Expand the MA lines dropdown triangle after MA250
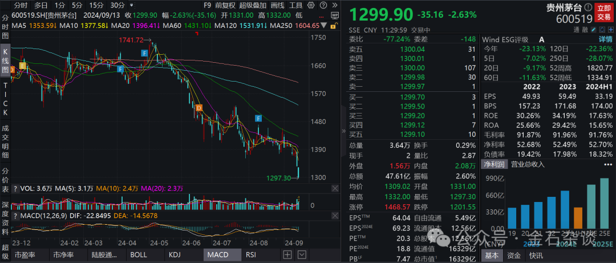616x263 pixels. [324, 26]
